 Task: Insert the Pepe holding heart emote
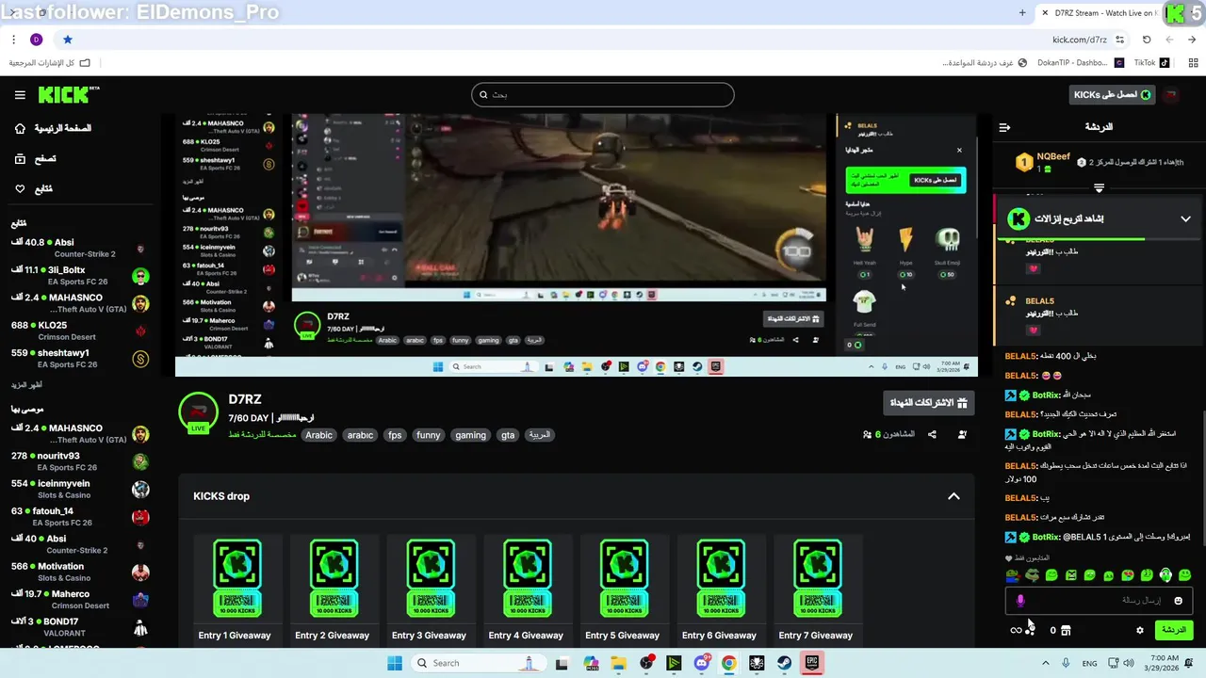[1013, 574]
